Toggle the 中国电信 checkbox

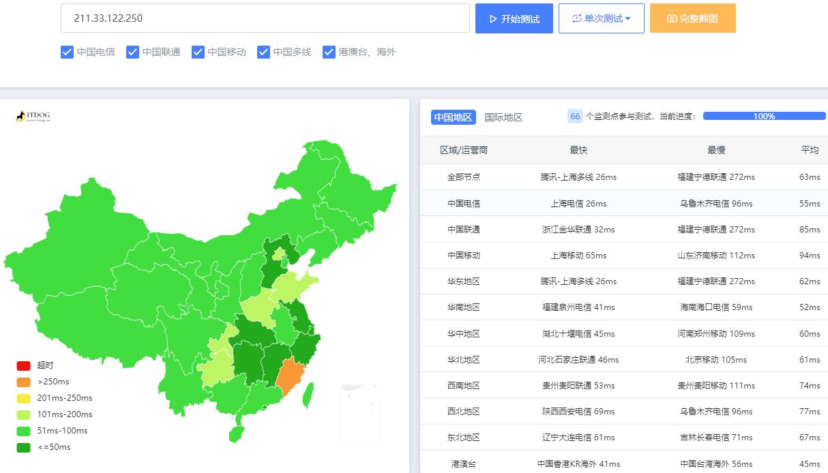tap(67, 52)
